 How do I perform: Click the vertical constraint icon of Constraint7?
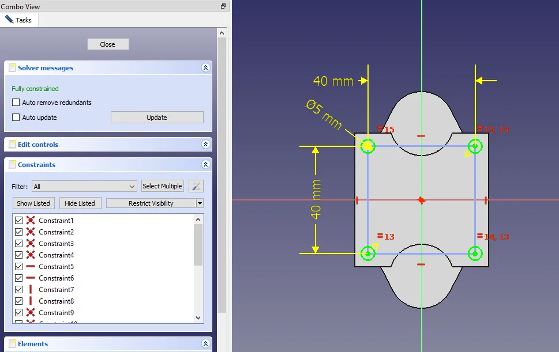pos(31,290)
